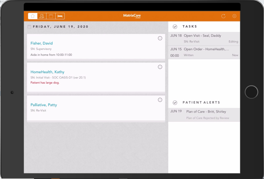Open patient record for Fisher, David

tap(42, 43)
